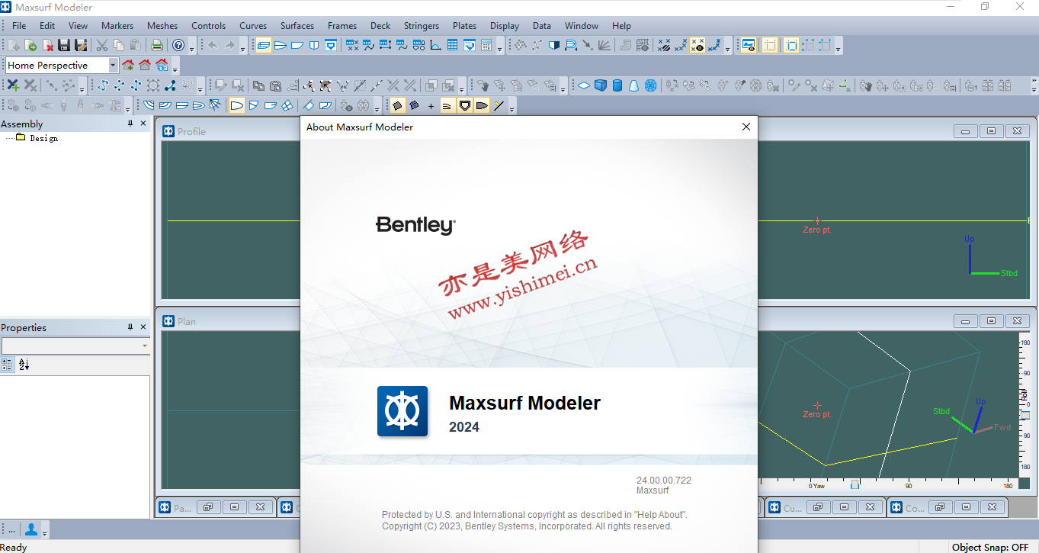The width and height of the screenshot is (1039, 553).
Task: Expand overflow arrow after yellow line icon
Action: click(511, 107)
